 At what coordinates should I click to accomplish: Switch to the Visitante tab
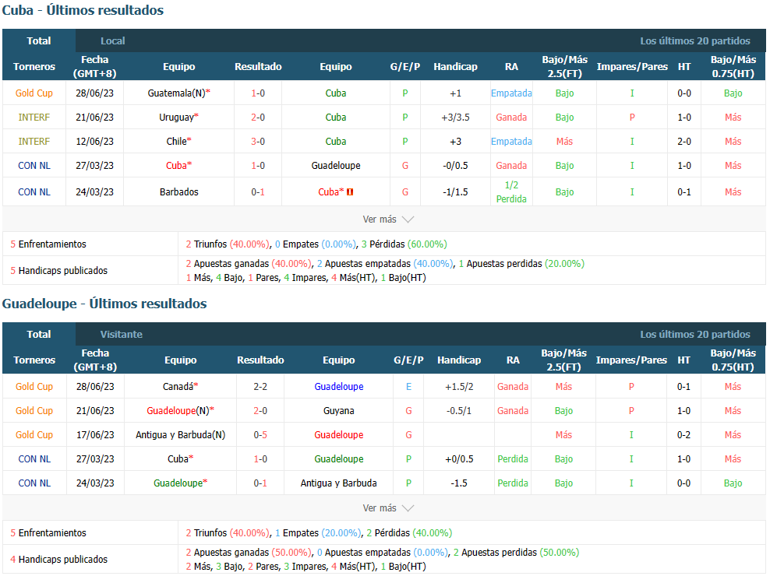tap(122, 334)
